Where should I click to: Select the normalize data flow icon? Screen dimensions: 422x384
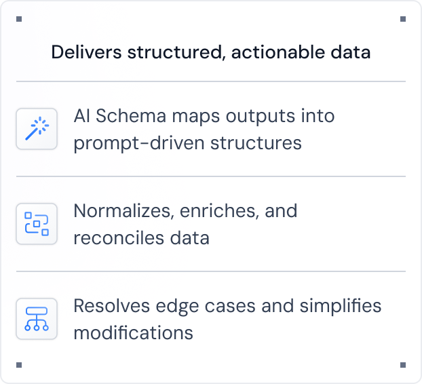point(37,224)
